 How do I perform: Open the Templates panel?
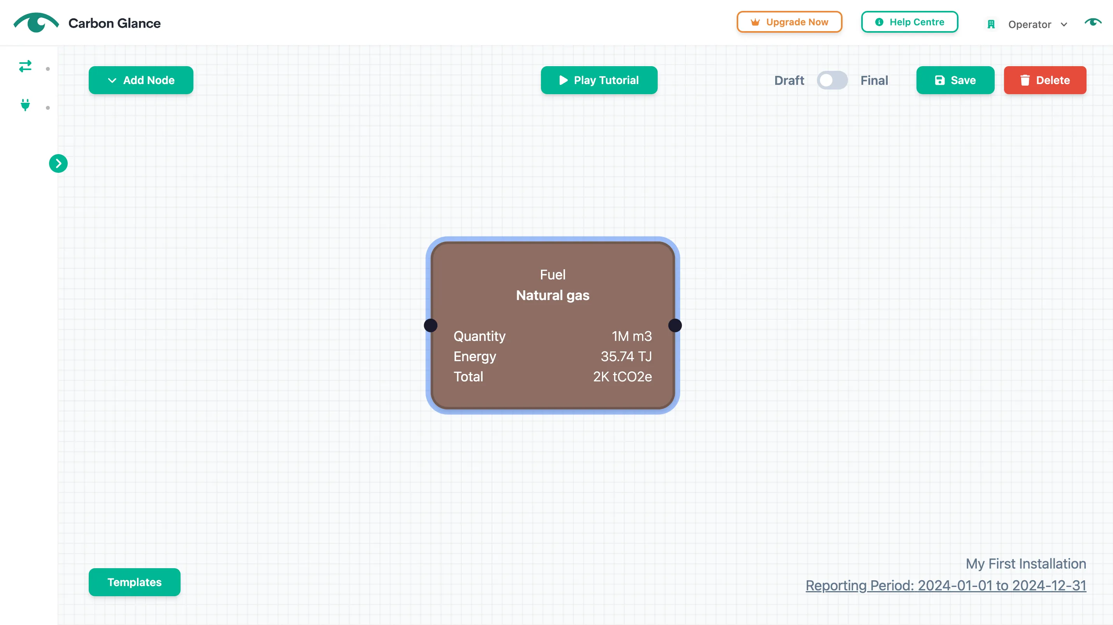tap(134, 582)
